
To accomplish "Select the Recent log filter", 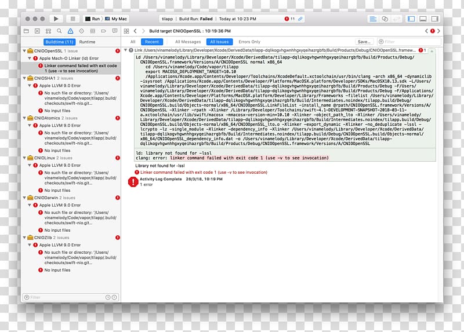I will 152,42.
